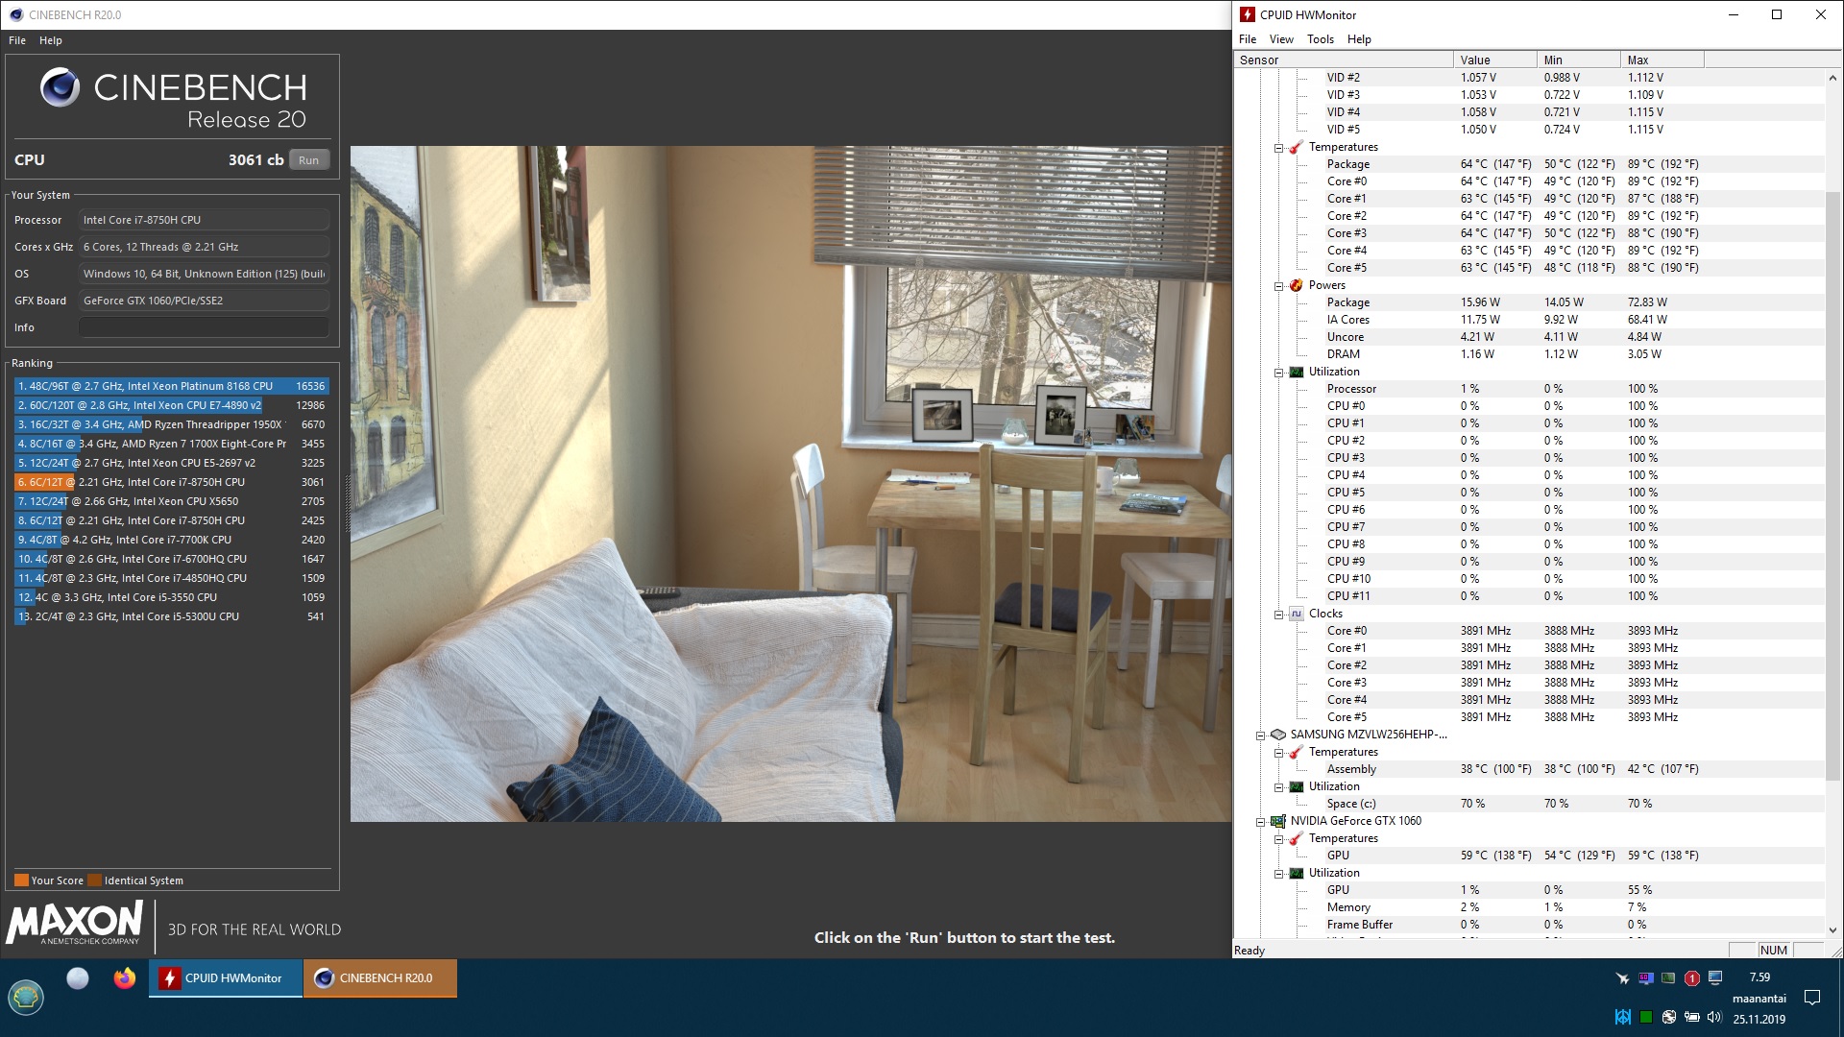Image resolution: width=1844 pixels, height=1037 pixels.
Task: Switch to CINEBENCH R20.0 taskbar button
Action: tap(380, 978)
